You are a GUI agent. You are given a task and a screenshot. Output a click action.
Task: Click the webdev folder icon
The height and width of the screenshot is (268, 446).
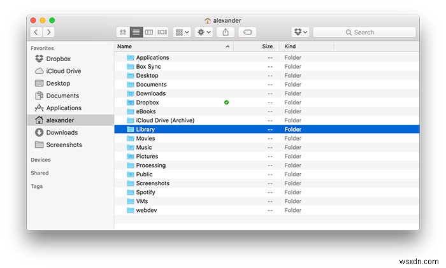[130, 210]
